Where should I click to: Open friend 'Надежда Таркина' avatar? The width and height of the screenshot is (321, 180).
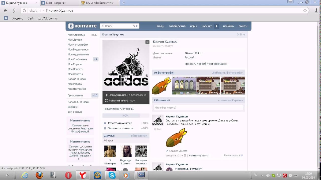point(126,151)
